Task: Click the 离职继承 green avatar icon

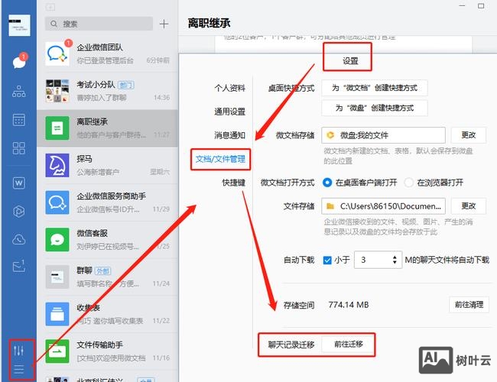Action: point(57,128)
